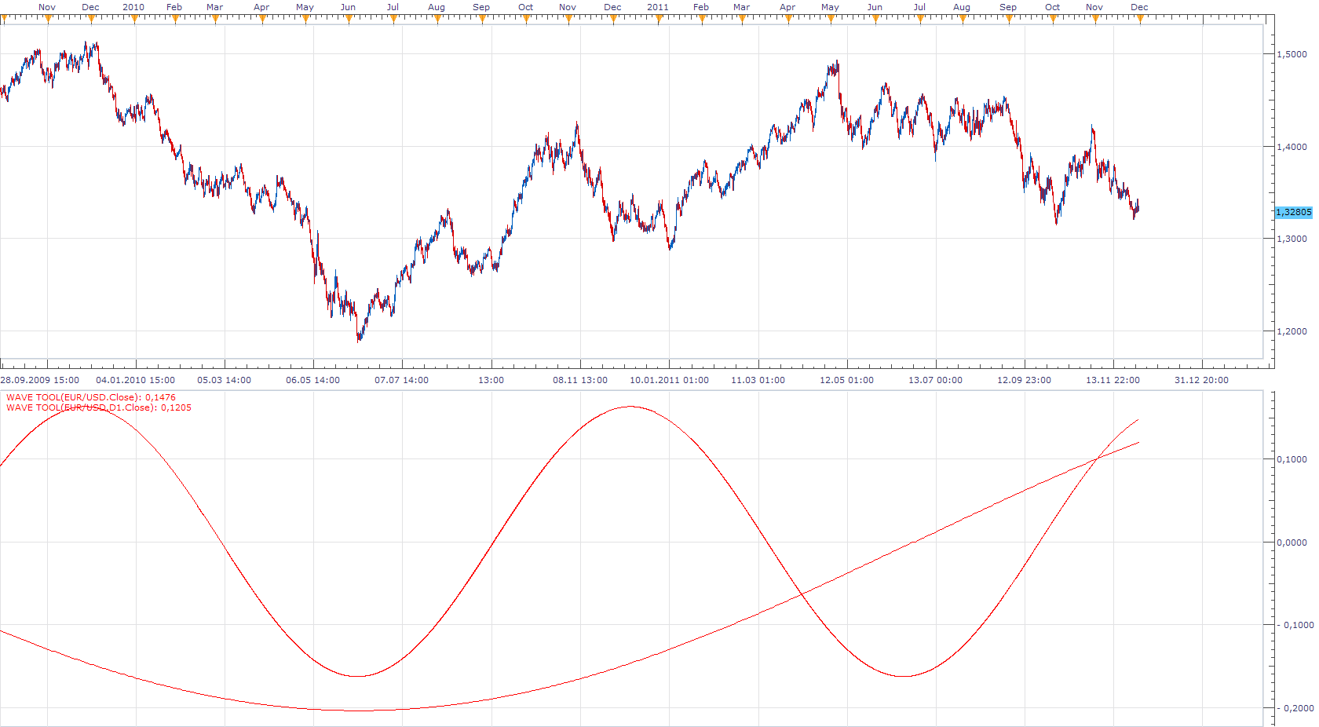Screen dimensions: 1319x727
Task: Select the -0,2000 indicator axis label
Action: pyautogui.click(x=1295, y=708)
